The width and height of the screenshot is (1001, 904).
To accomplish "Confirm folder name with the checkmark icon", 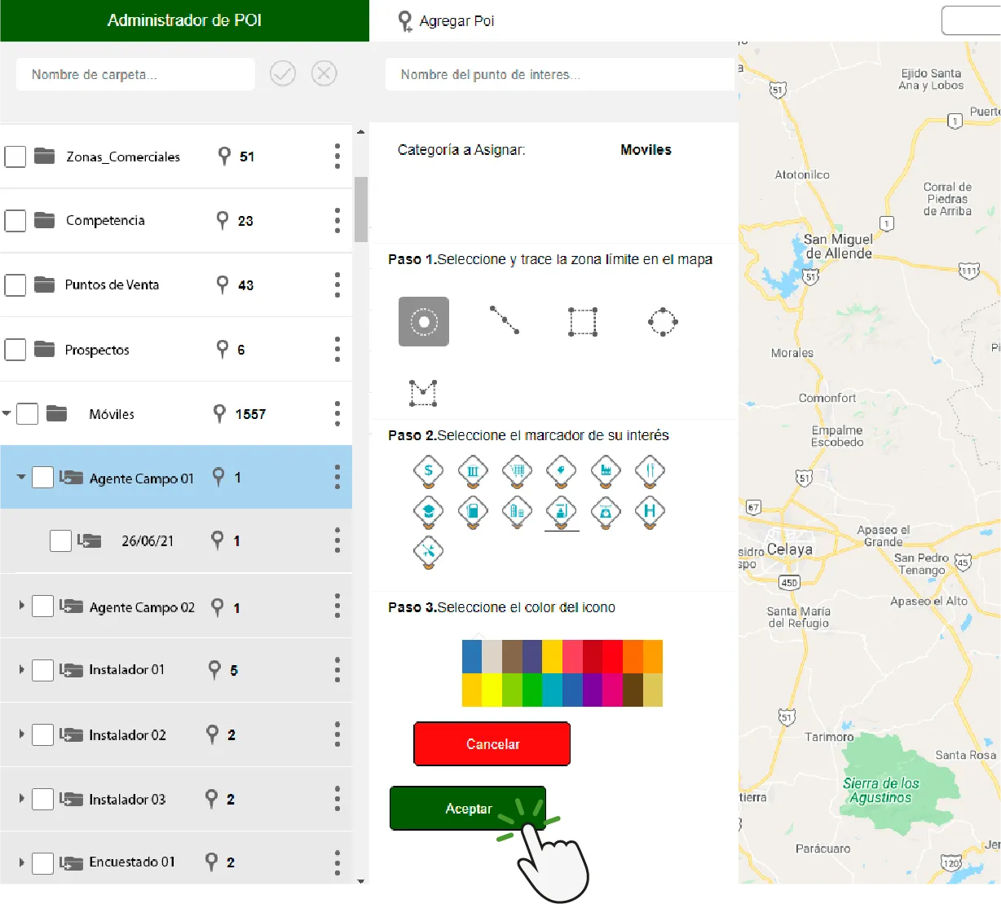I will 283,74.
